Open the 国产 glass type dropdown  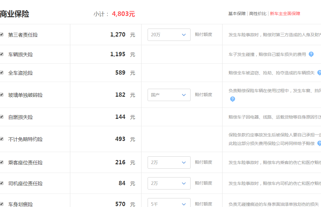point(169,95)
